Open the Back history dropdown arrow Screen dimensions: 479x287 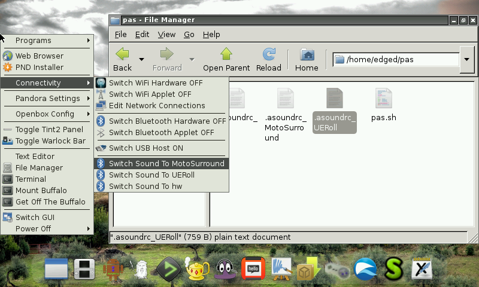(142, 59)
